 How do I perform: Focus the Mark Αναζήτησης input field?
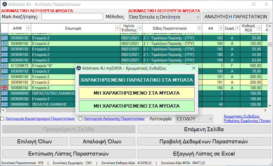pyautogui.click(x=72, y=17)
